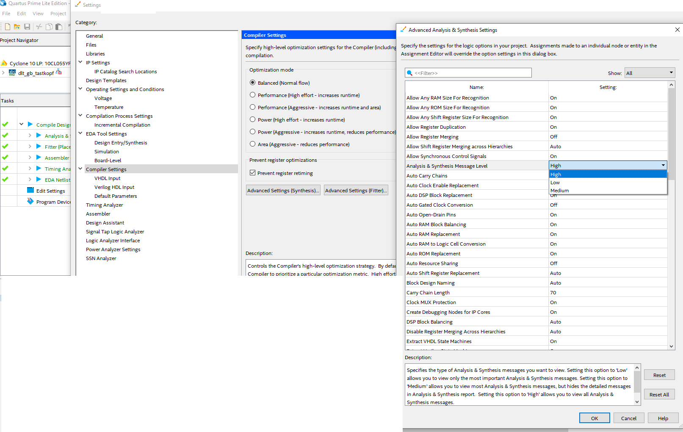This screenshot has height=432, width=683.
Task: Open the File menu
Action: 6,14
